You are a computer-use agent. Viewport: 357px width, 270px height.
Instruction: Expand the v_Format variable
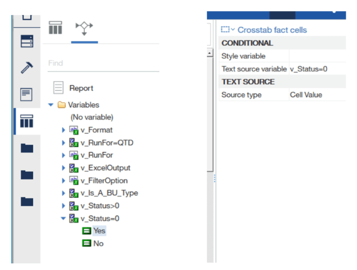coord(63,130)
